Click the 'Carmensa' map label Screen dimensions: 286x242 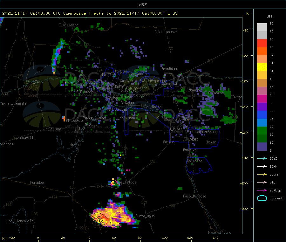tap(194, 161)
